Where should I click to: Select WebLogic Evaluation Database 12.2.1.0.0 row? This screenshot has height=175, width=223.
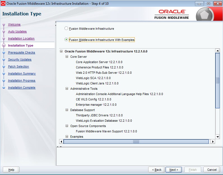(104, 121)
